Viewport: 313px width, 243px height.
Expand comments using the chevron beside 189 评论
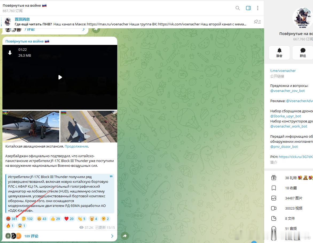(112, 236)
